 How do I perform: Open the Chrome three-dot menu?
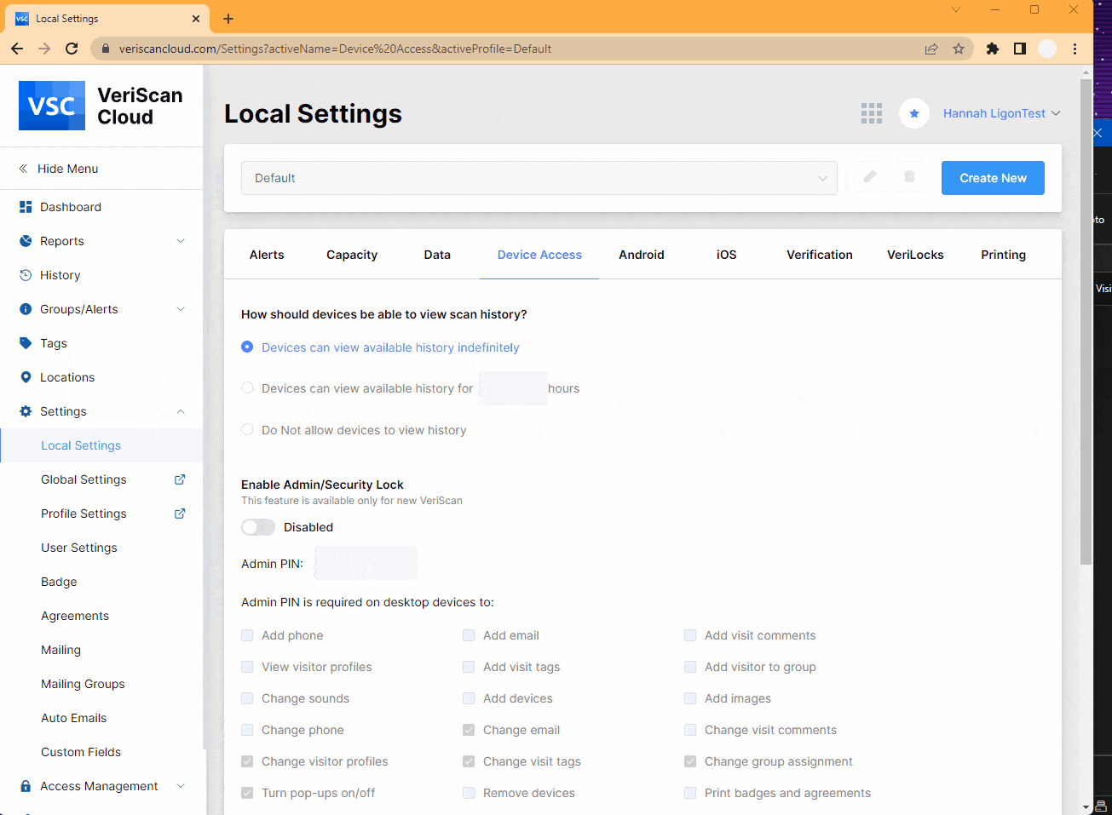pyautogui.click(x=1075, y=49)
